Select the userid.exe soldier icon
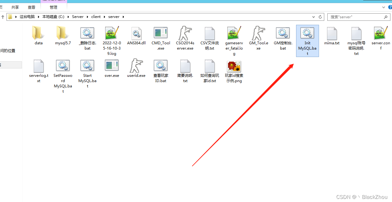 pos(136,65)
